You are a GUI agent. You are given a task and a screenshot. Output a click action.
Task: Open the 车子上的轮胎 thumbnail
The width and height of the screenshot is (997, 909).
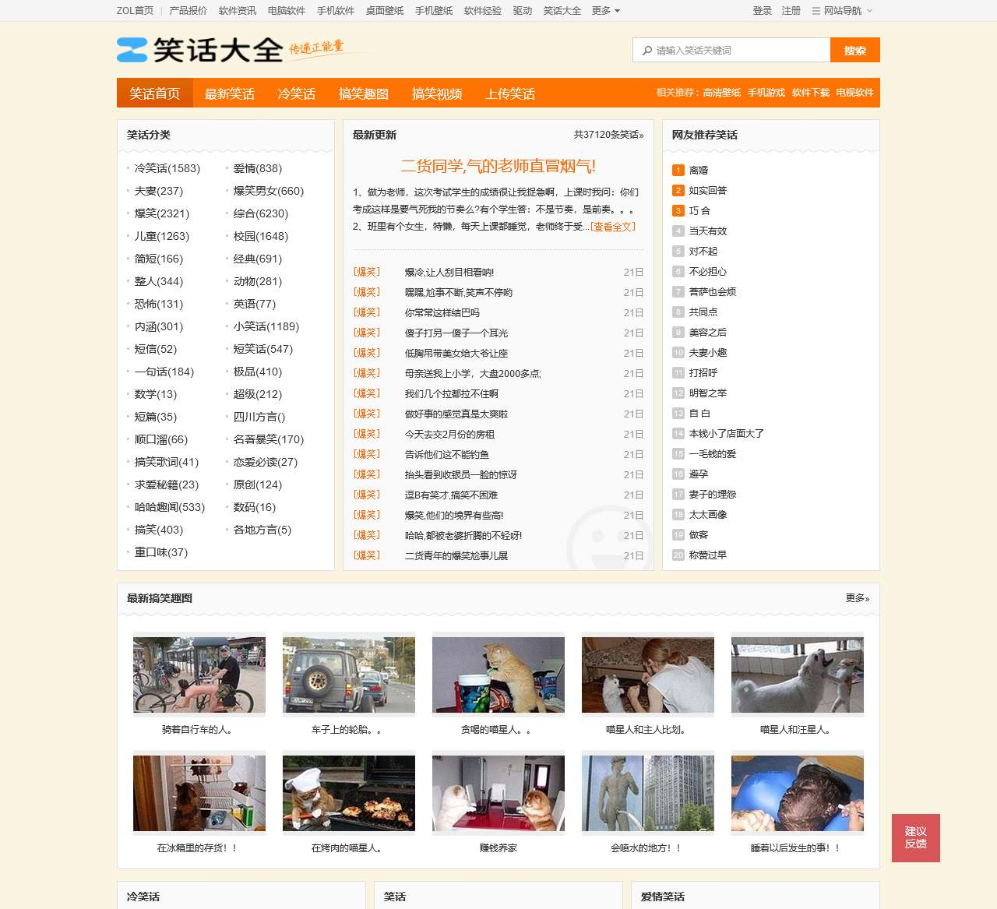349,675
